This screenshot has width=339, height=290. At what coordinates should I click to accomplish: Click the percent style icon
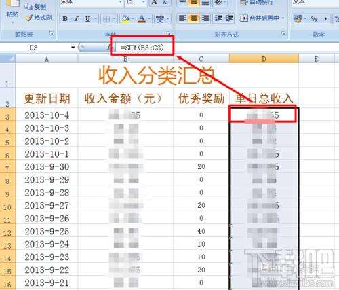(314, 19)
